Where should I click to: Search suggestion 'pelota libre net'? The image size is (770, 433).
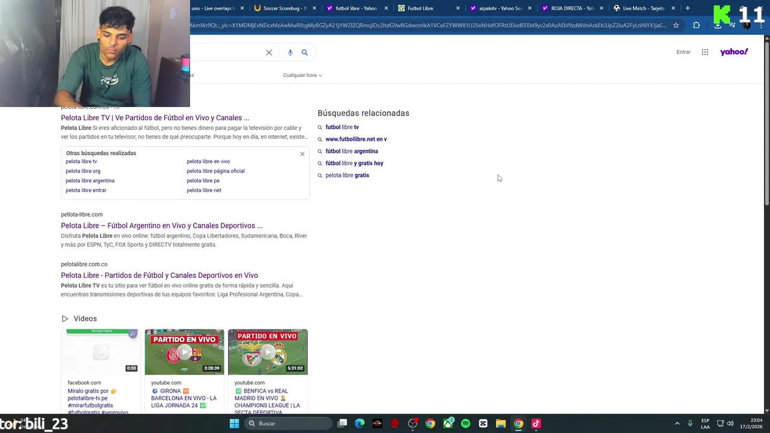coord(204,190)
